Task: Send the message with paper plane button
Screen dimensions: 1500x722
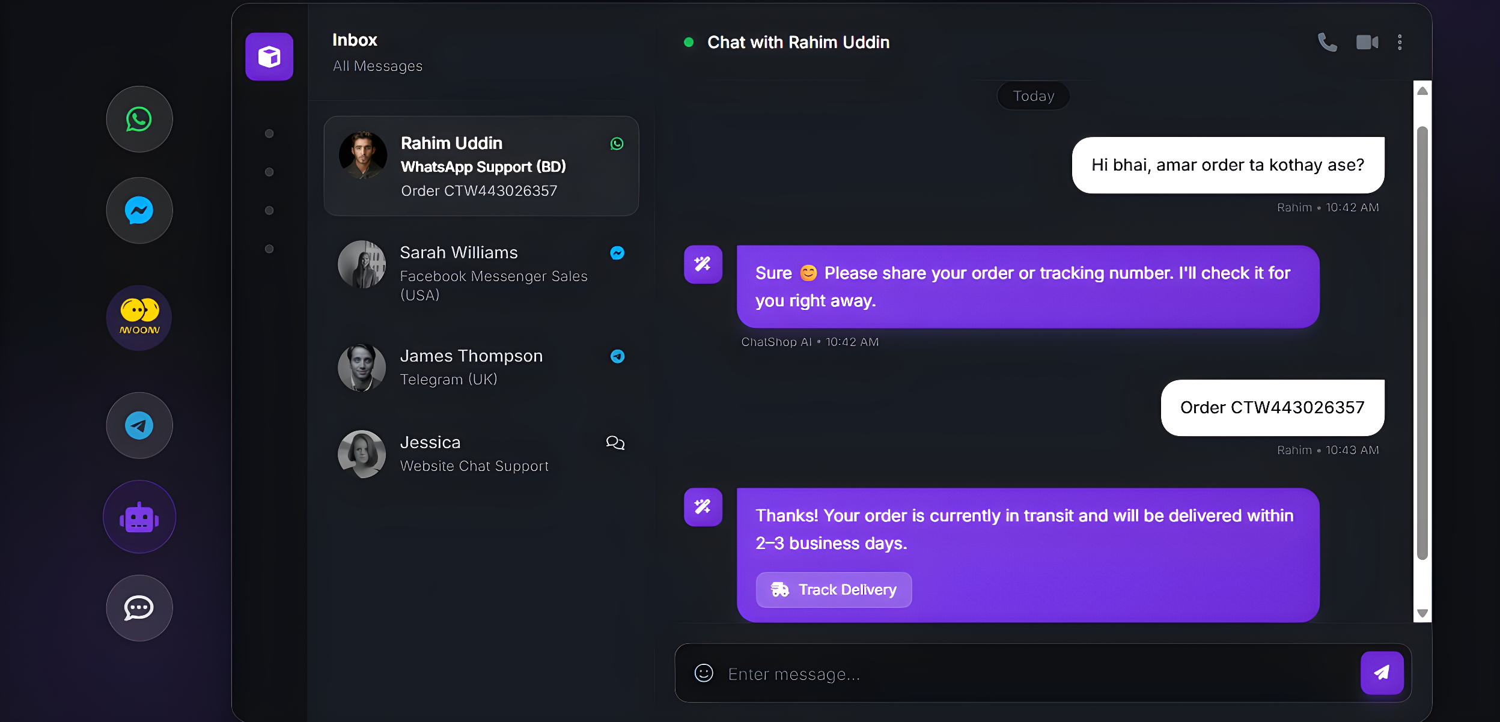Action: click(x=1382, y=673)
